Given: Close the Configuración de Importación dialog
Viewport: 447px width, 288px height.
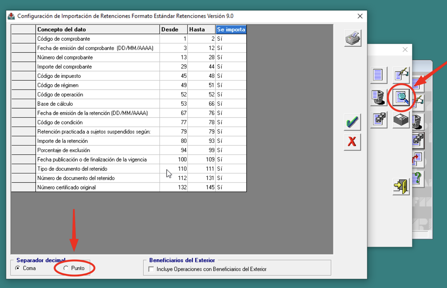Looking at the screenshot, I should (x=360, y=16).
